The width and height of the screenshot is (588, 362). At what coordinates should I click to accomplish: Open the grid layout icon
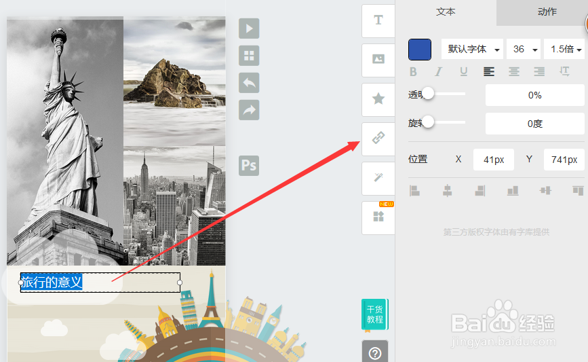249,56
